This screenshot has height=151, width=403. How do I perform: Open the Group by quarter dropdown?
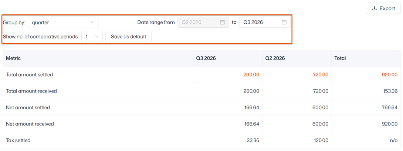[x=63, y=22]
